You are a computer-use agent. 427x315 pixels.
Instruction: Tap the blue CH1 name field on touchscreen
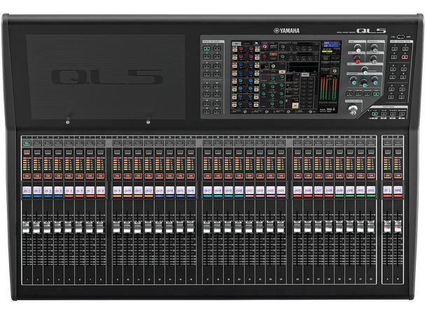pos(331,44)
